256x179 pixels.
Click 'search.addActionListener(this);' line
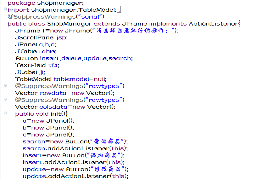[75, 148]
